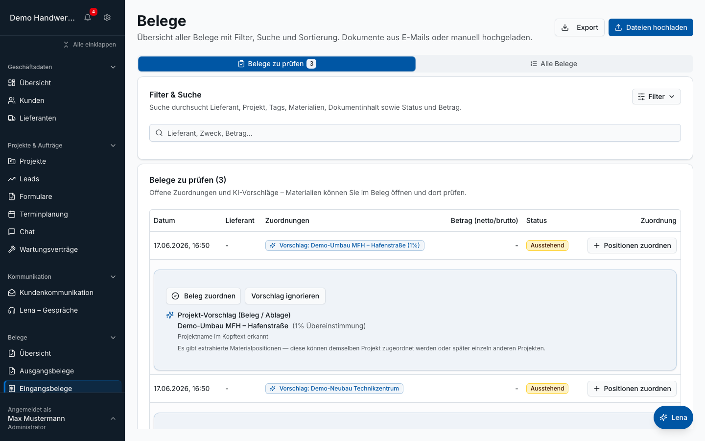Click Vorschlag ignorieren button
Screen dimensions: 705x441
(x=285, y=296)
